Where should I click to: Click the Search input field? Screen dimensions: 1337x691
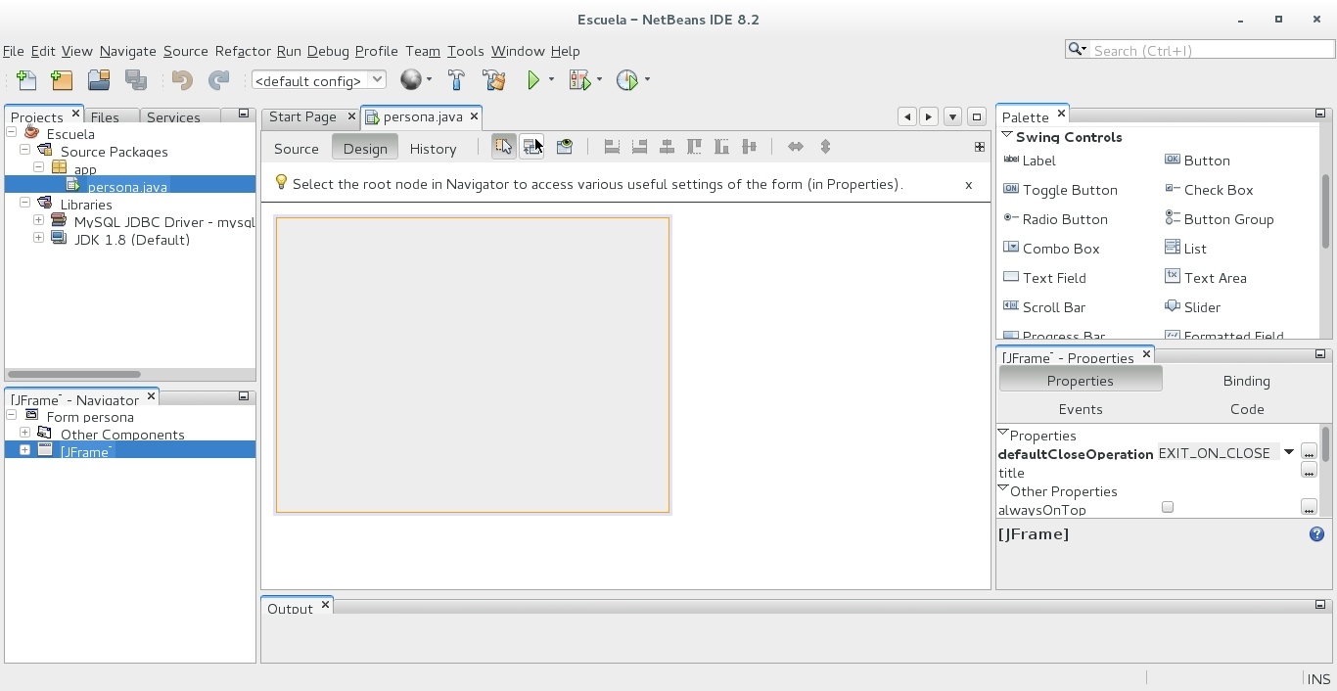(1211, 50)
